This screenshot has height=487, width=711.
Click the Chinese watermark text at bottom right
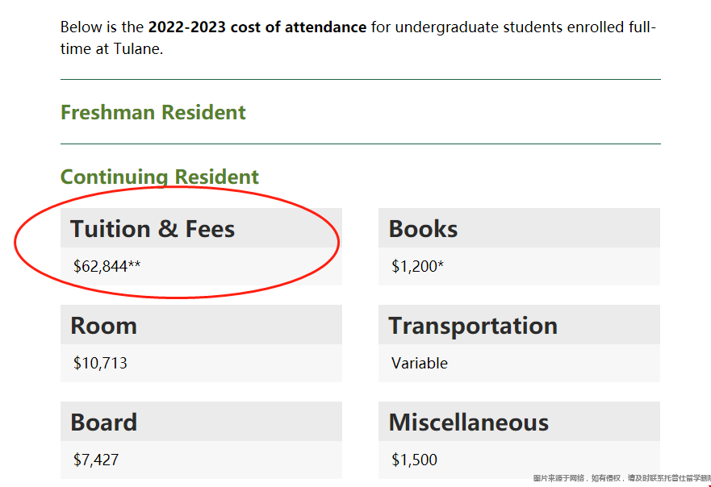621,478
